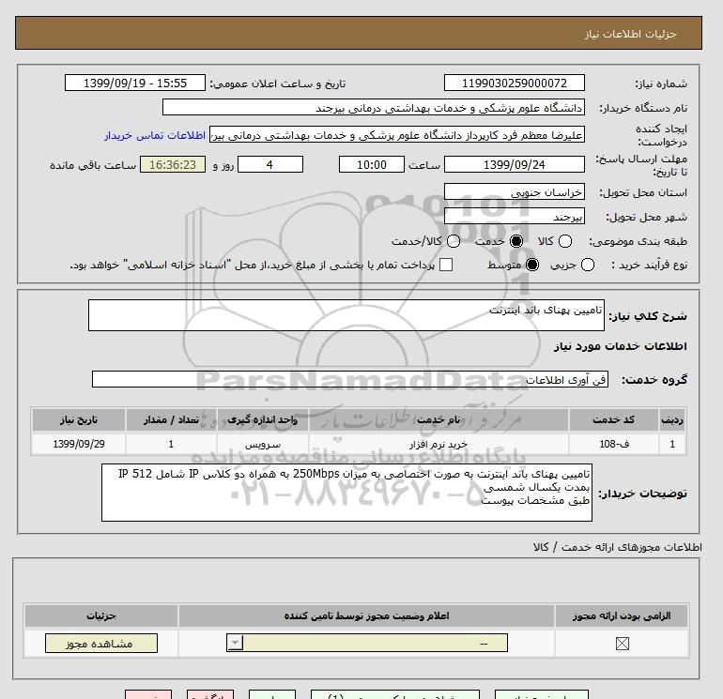Click the کد خدمت column header

[x=614, y=419]
